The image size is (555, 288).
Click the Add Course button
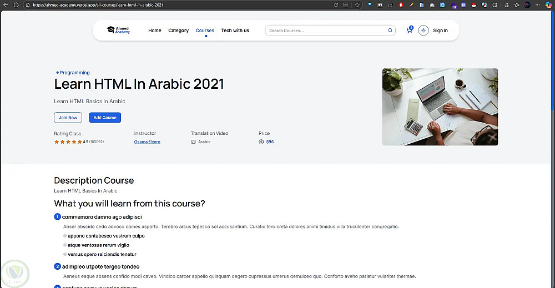105,118
